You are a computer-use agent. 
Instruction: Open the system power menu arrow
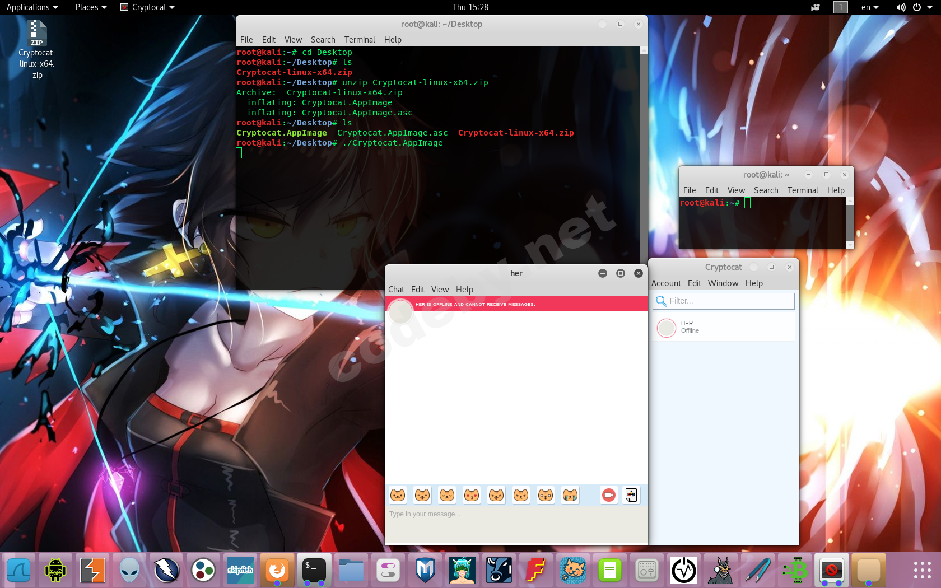929,7
